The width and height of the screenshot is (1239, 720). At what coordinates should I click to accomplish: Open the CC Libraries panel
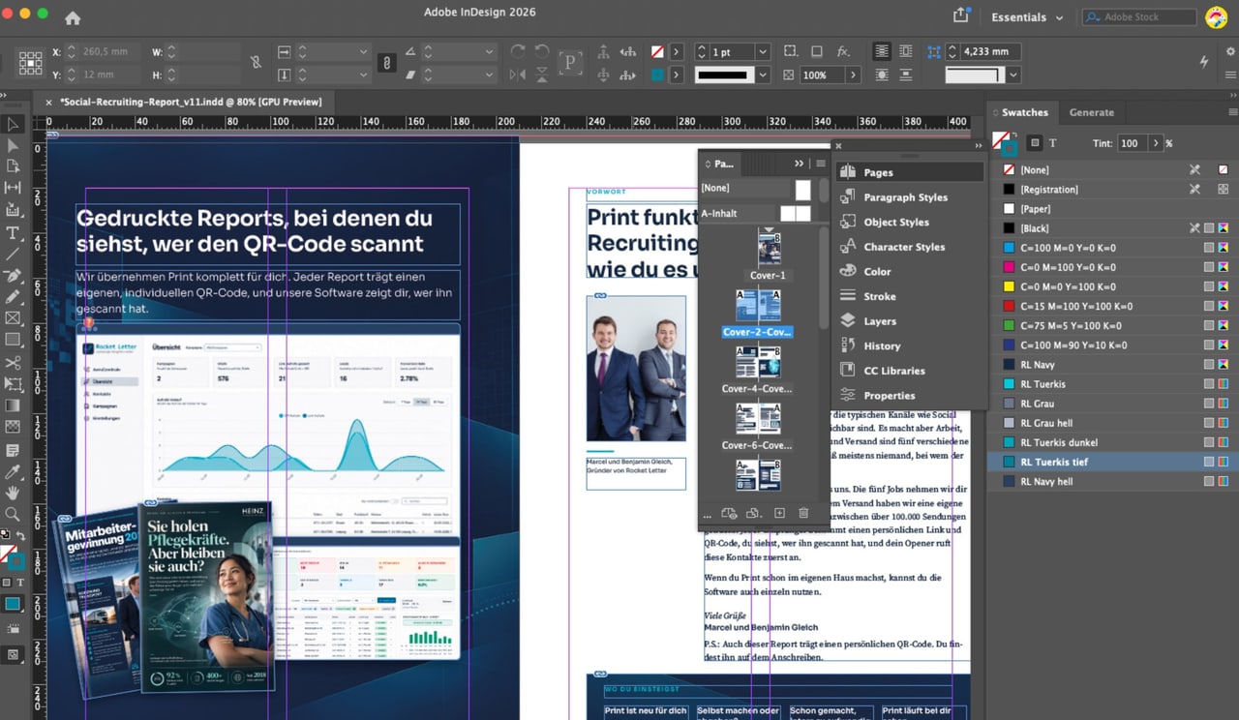[x=910, y=371]
